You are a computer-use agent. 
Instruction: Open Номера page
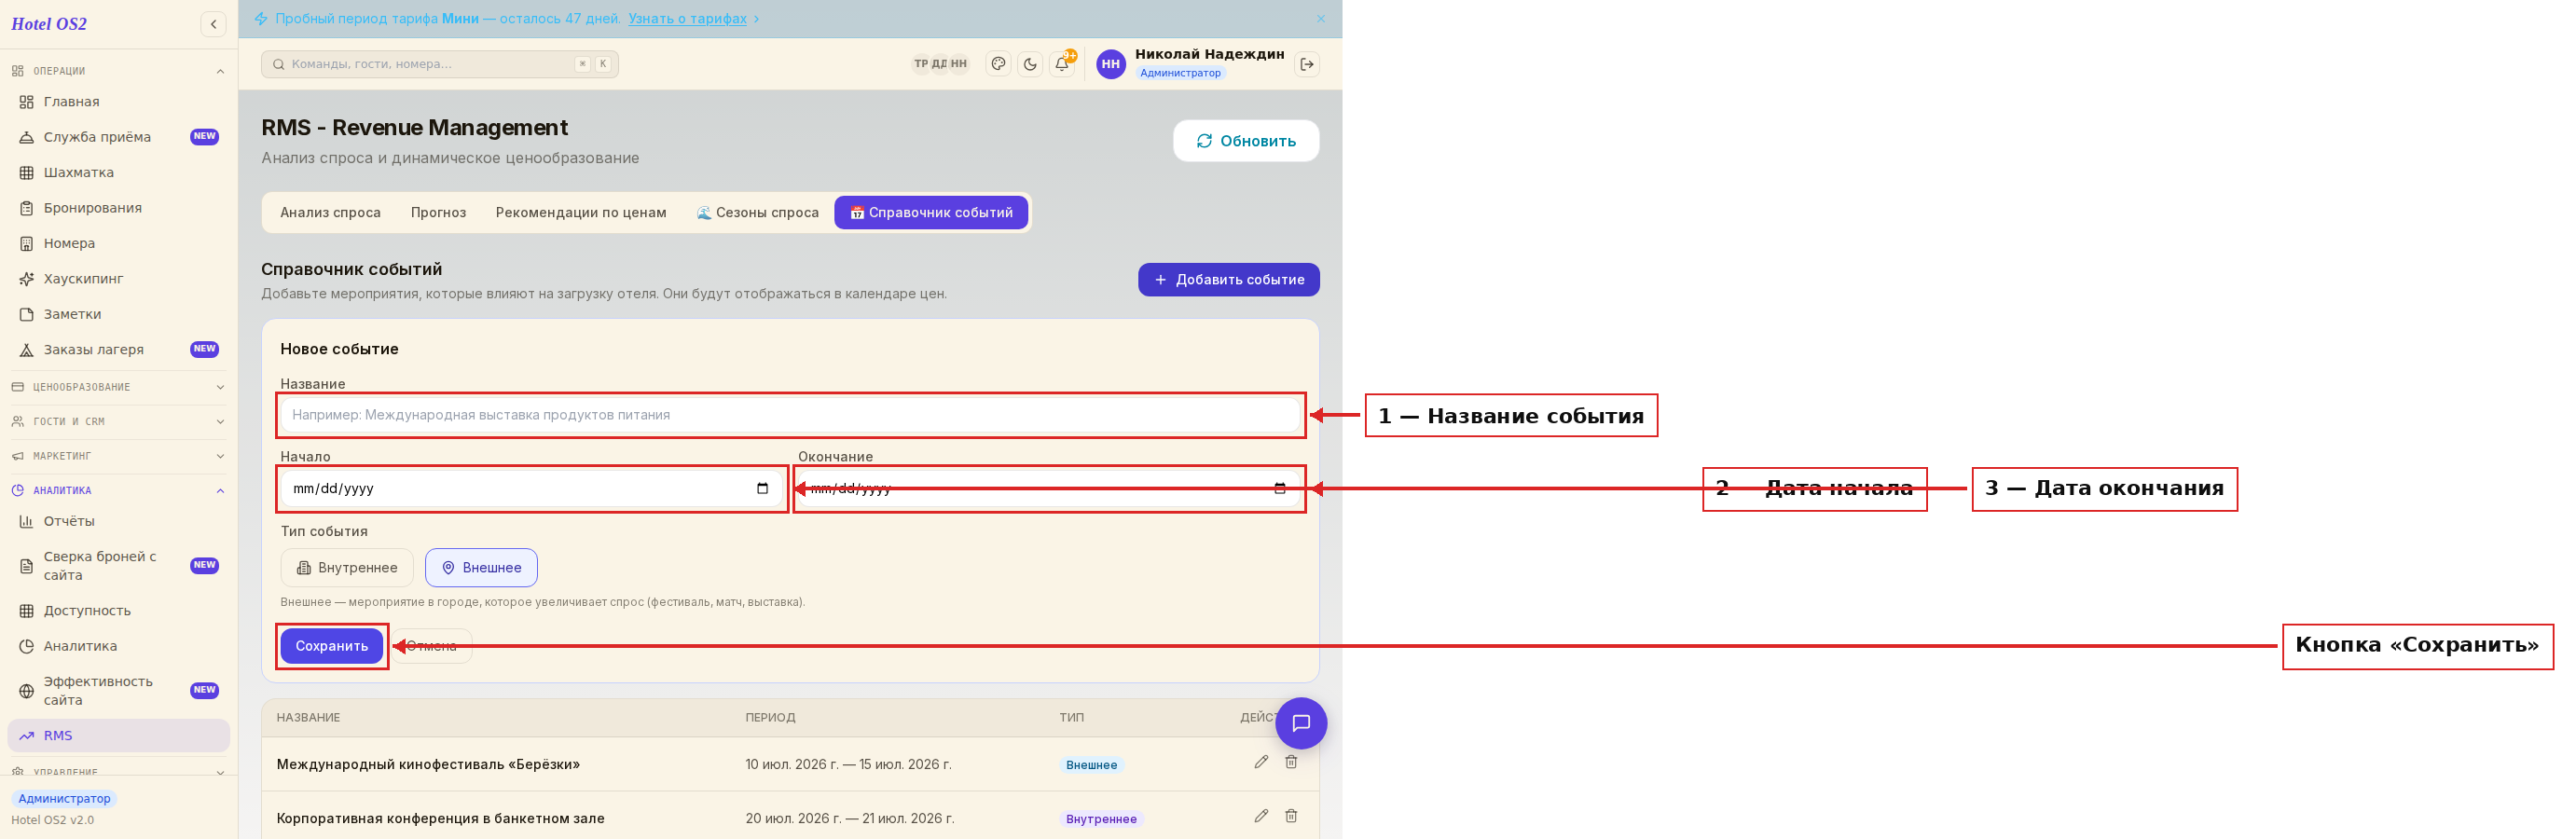[x=119, y=243]
